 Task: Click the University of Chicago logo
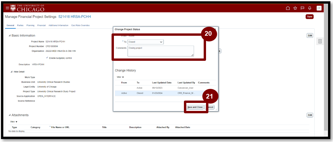tap(27, 8)
